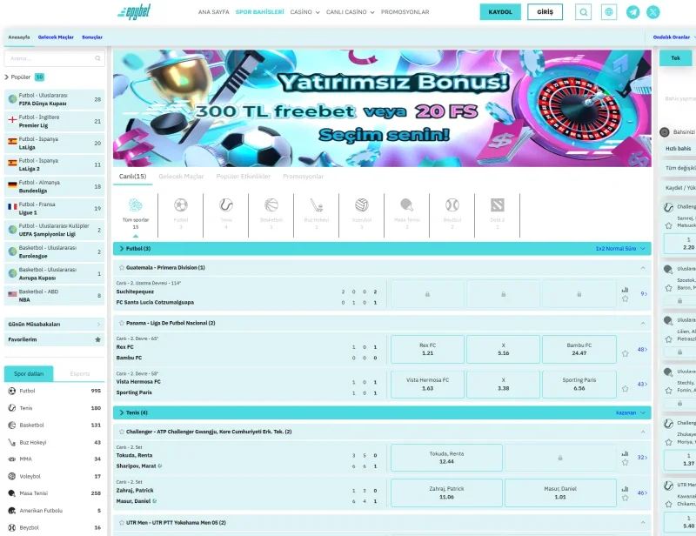This screenshot has height=536, width=696.
Task: Collapse Panama Liga De Futbol group
Action: (643, 323)
